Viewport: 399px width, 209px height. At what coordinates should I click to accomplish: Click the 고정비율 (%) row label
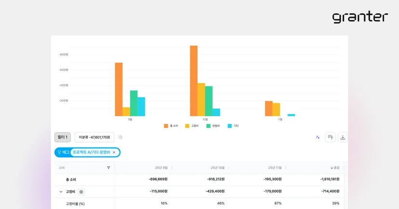75,204
